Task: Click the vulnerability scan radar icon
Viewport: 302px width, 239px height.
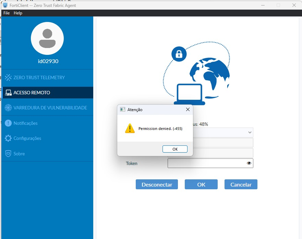Action: pos(8,108)
